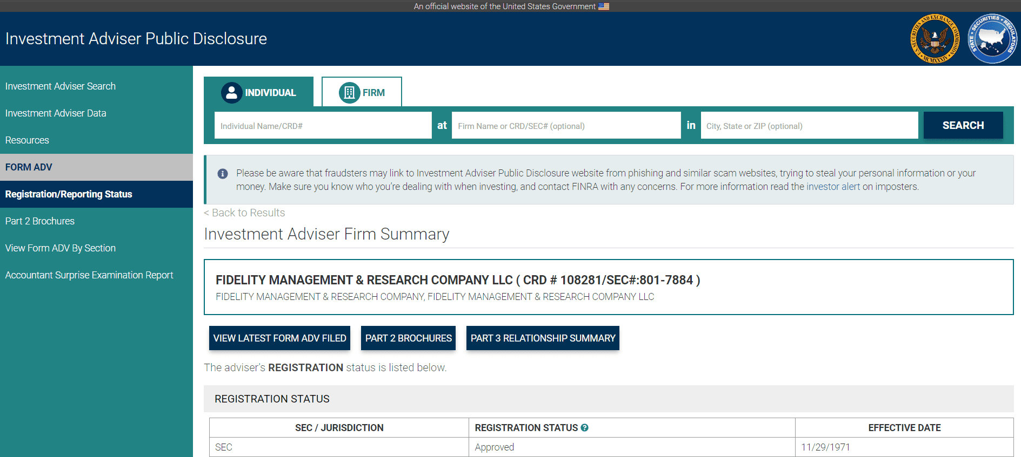The height and width of the screenshot is (457, 1021).
Task: Click the Investment Adviser Firm Summary heading
Action: 326,234
